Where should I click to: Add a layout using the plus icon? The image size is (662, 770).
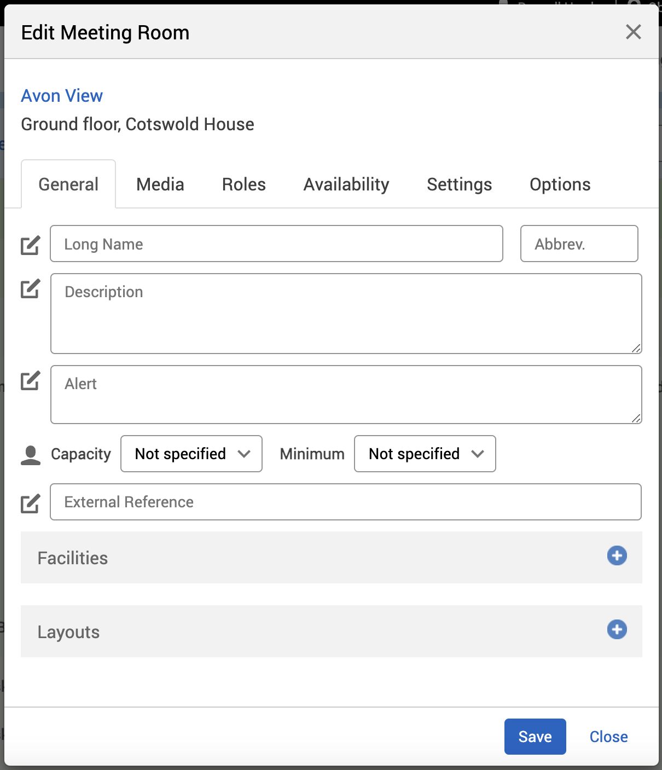[x=617, y=629]
